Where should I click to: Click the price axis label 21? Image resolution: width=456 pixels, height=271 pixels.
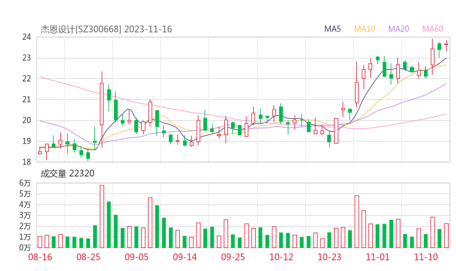tap(26, 99)
